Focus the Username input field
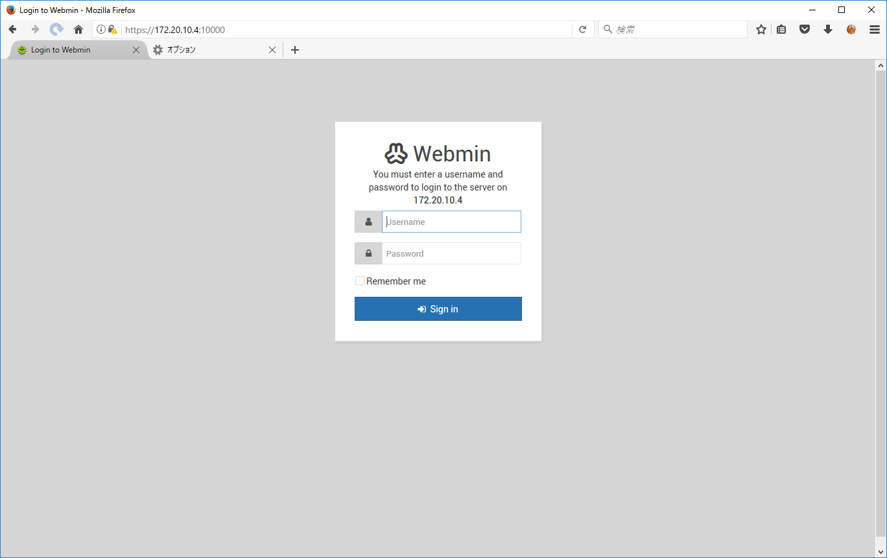Viewport: 887px width, 558px height. (x=451, y=222)
